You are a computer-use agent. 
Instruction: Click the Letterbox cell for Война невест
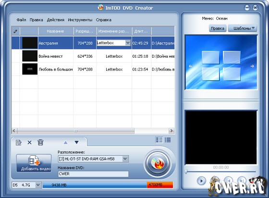tap(114, 56)
